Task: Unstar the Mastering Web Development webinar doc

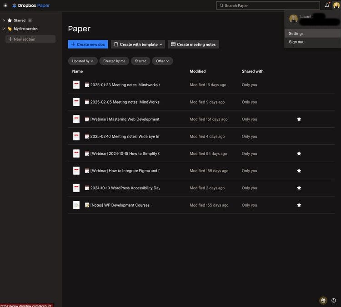Action: point(299,119)
